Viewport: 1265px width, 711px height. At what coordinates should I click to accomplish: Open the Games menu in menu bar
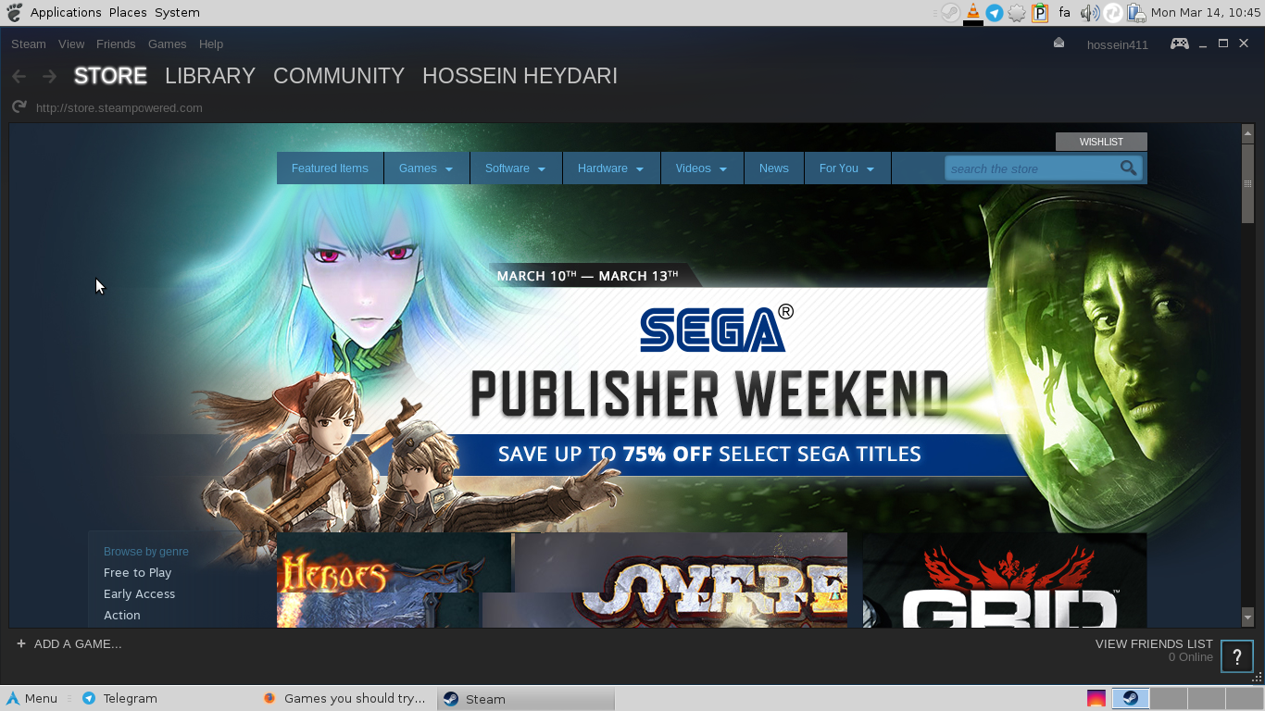168,44
